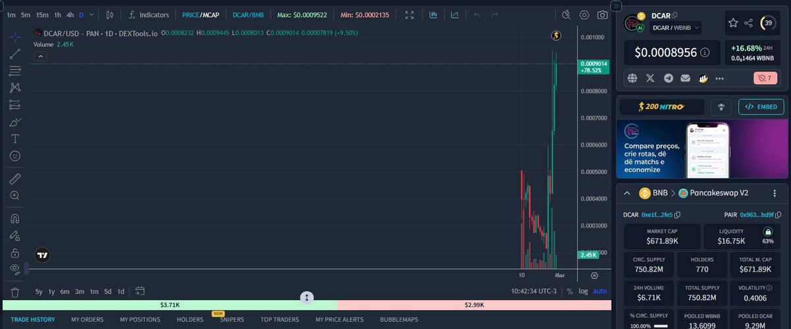791x329 pixels.
Task: Enter fullscreen chart mode
Action: pyautogui.click(x=409, y=14)
